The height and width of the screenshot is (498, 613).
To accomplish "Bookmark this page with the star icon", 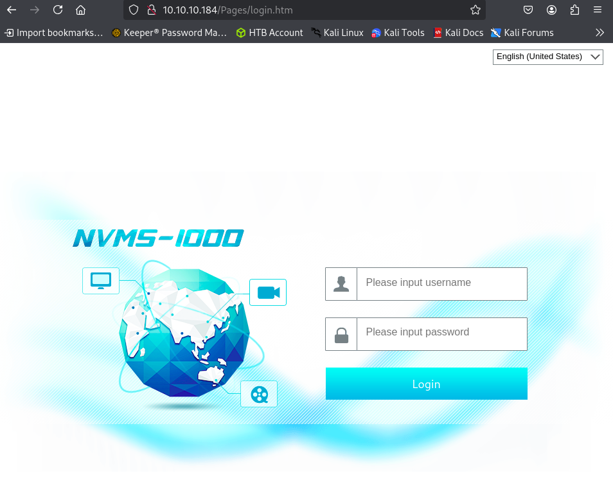I will pyautogui.click(x=475, y=10).
